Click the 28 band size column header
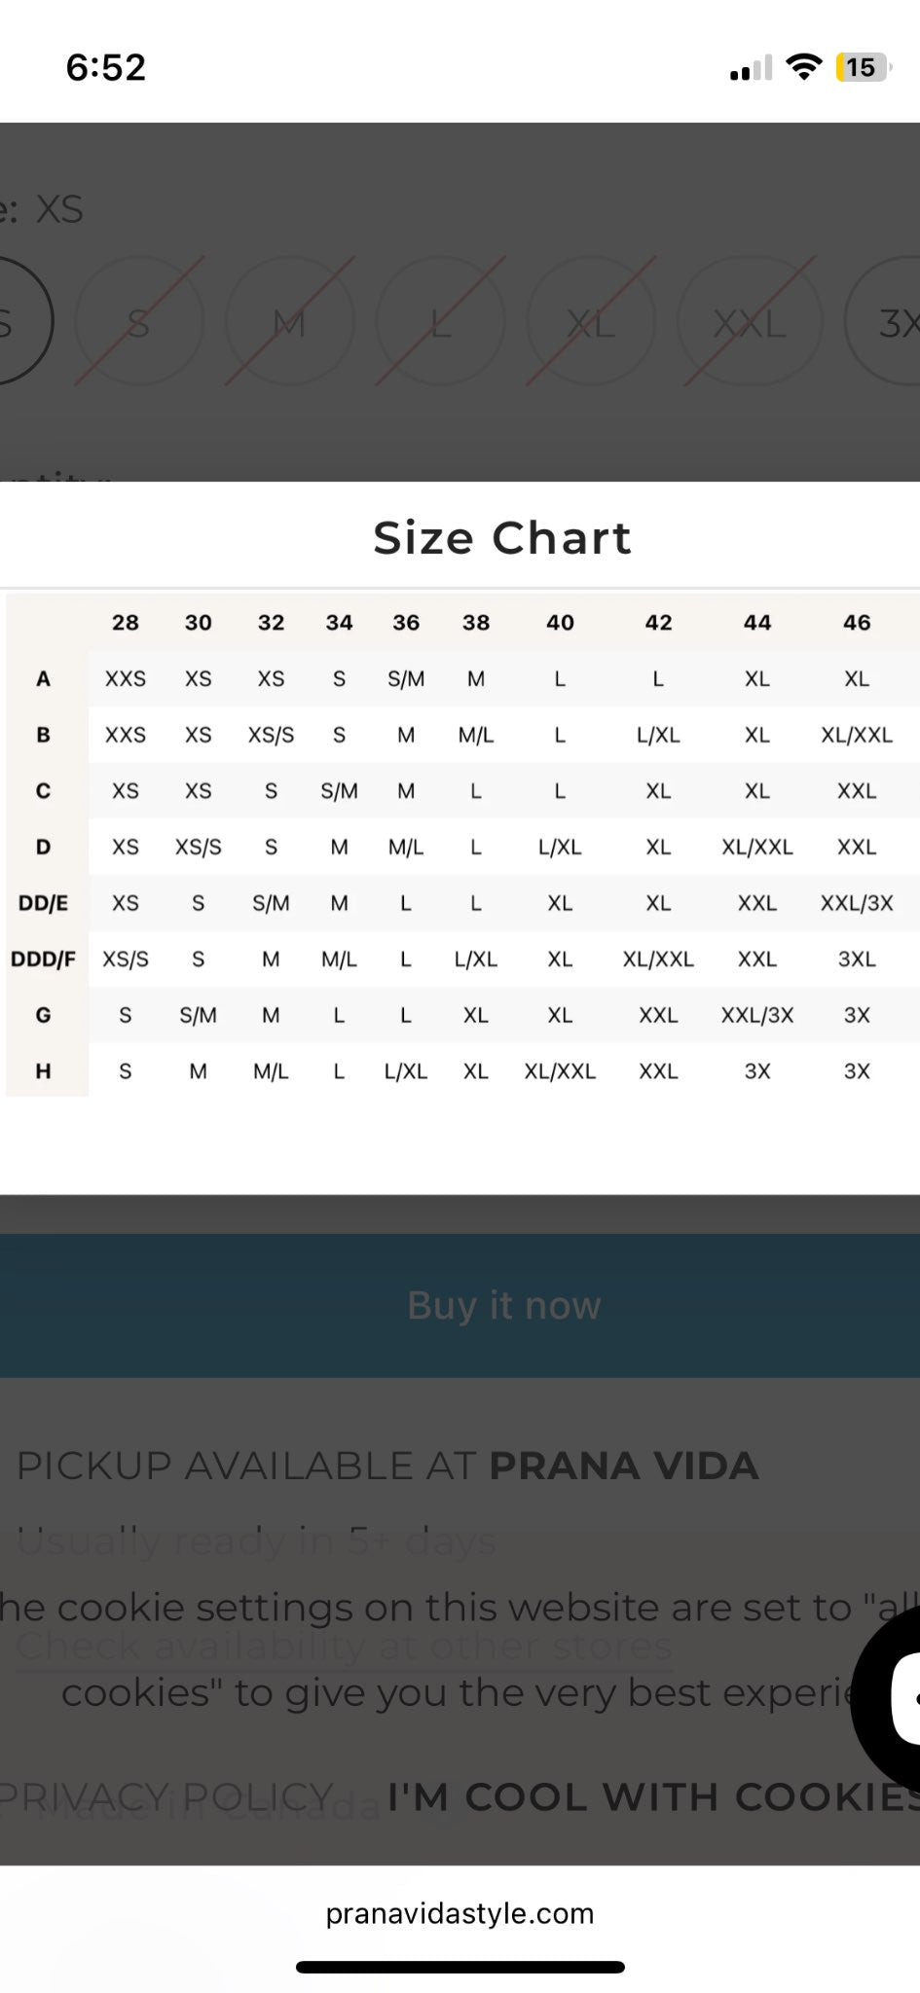This screenshot has height=1993, width=920. [x=126, y=623]
